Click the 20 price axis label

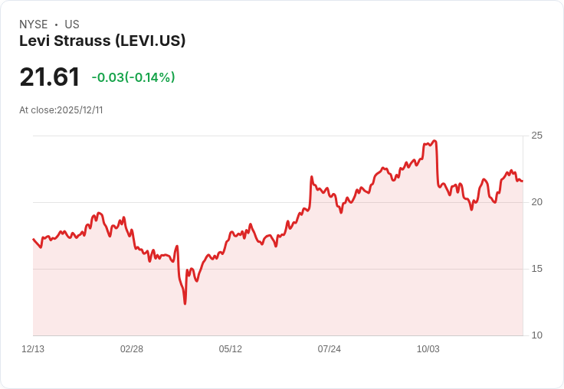pos(536,202)
